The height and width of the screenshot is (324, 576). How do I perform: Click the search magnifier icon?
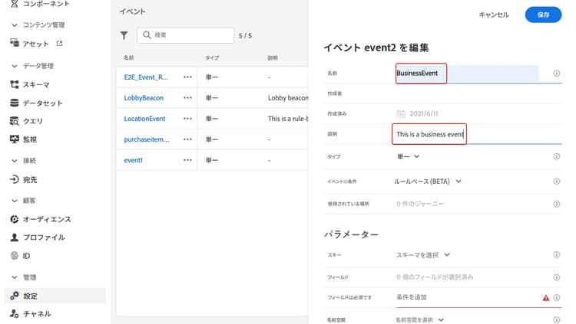[x=147, y=34]
